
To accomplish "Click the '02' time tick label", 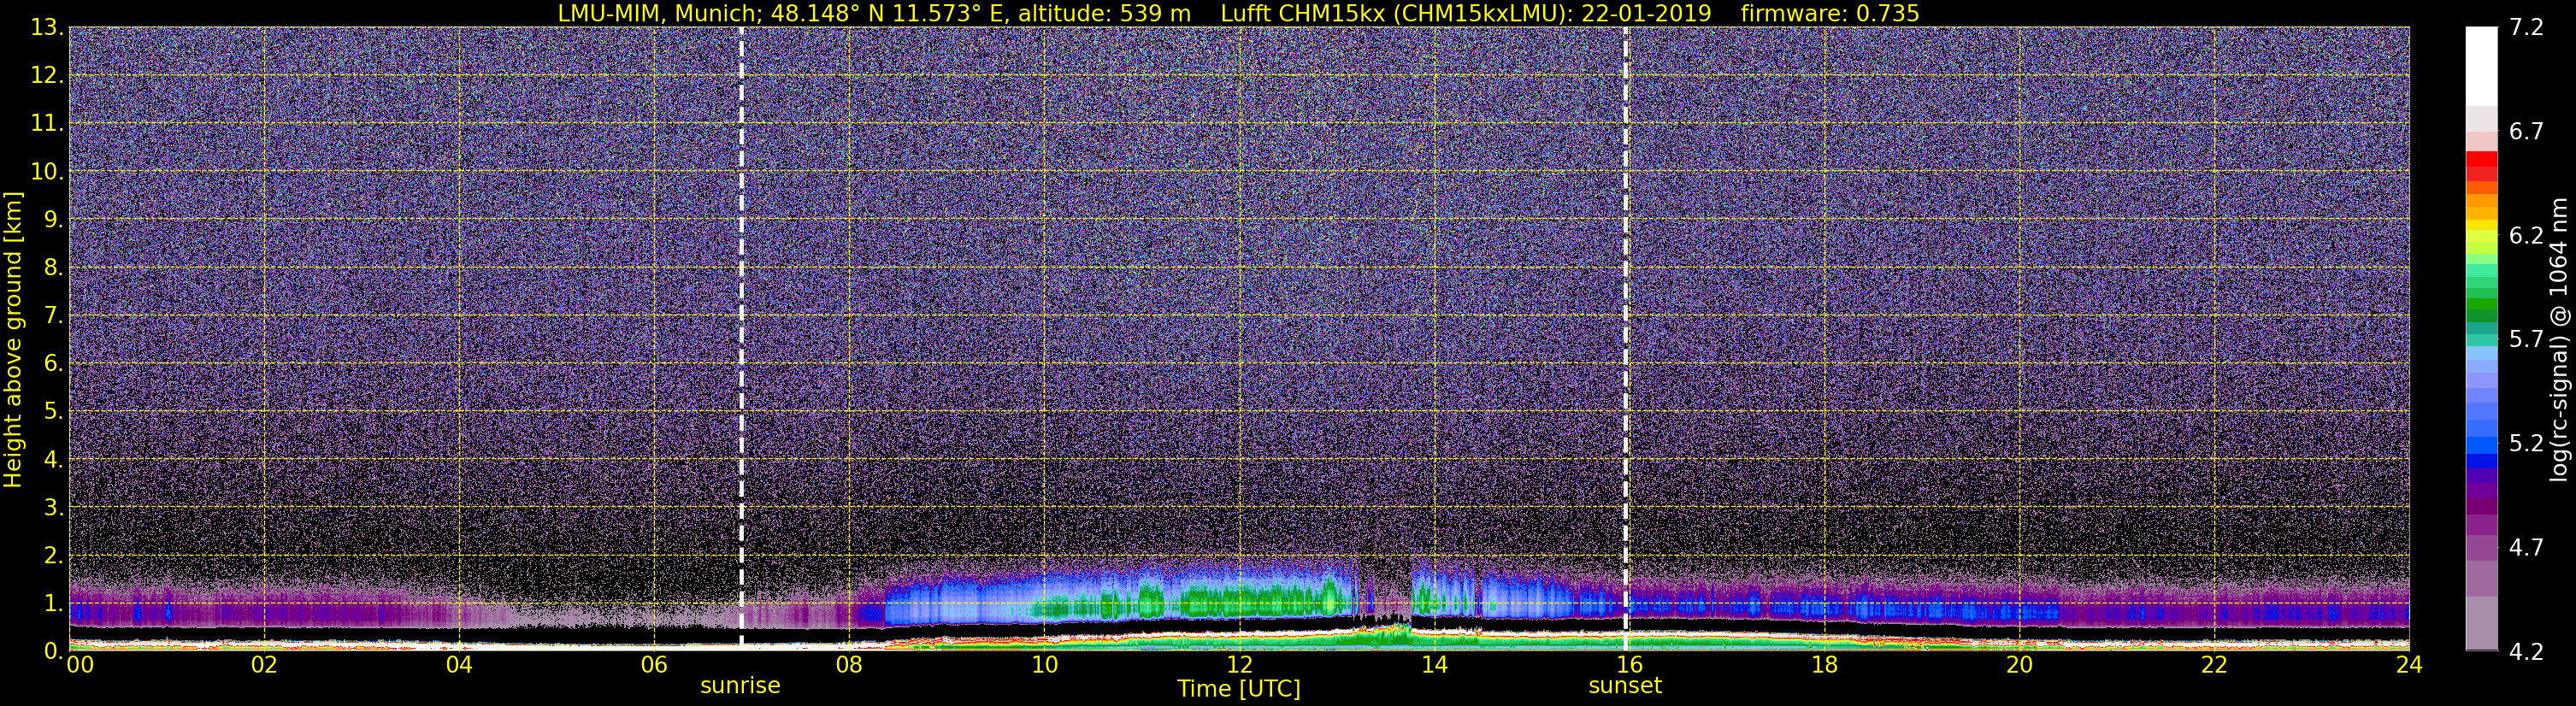I will [x=264, y=665].
